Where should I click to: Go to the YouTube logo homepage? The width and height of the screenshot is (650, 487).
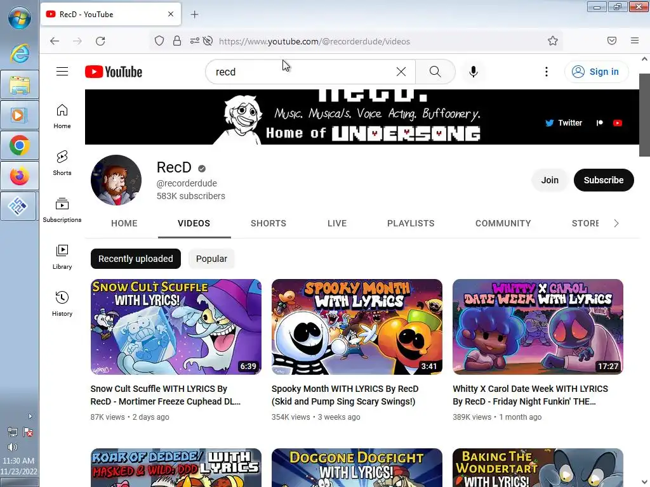coord(114,72)
